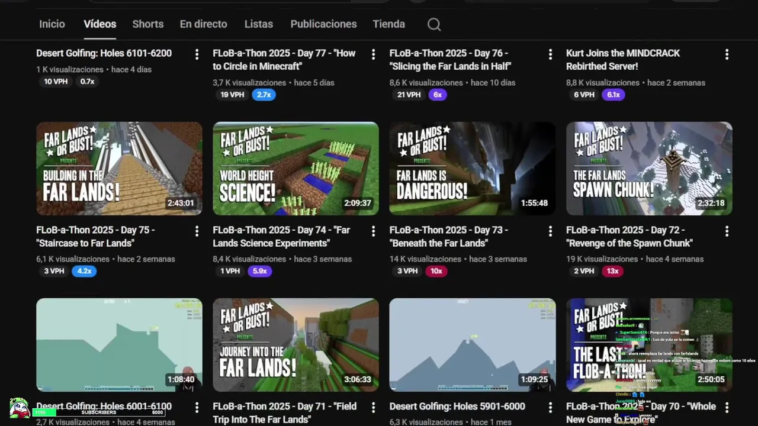Open Day 76 Slicing the Far Lands title
The image size is (758, 426).
pos(450,60)
